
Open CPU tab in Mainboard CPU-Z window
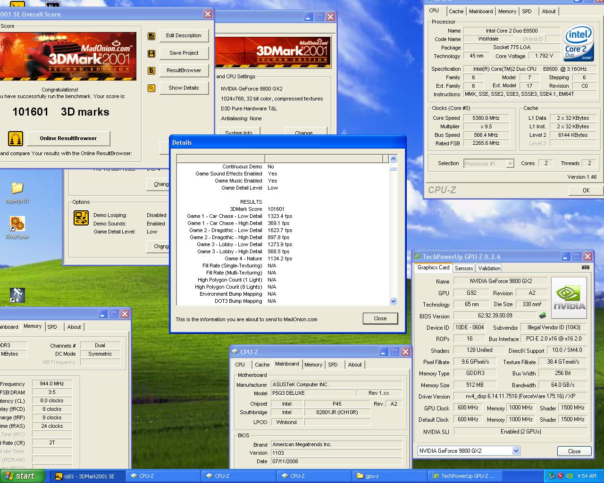pyautogui.click(x=240, y=365)
